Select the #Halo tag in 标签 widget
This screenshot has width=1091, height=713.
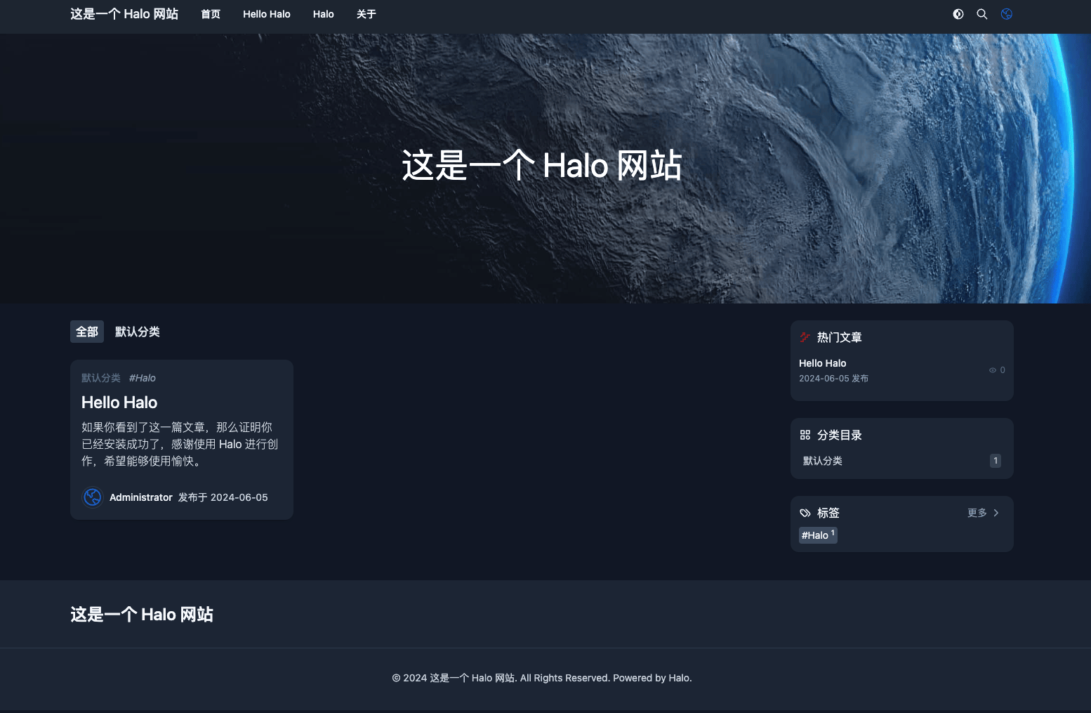pos(818,535)
